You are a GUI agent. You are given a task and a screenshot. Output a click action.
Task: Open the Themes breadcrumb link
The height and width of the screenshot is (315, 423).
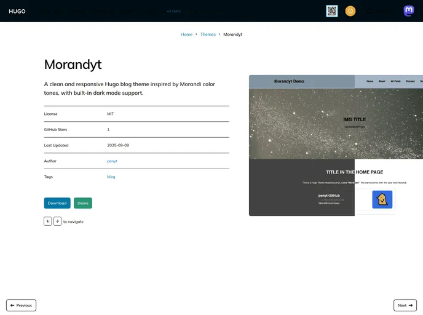click(x=208, y=34)
